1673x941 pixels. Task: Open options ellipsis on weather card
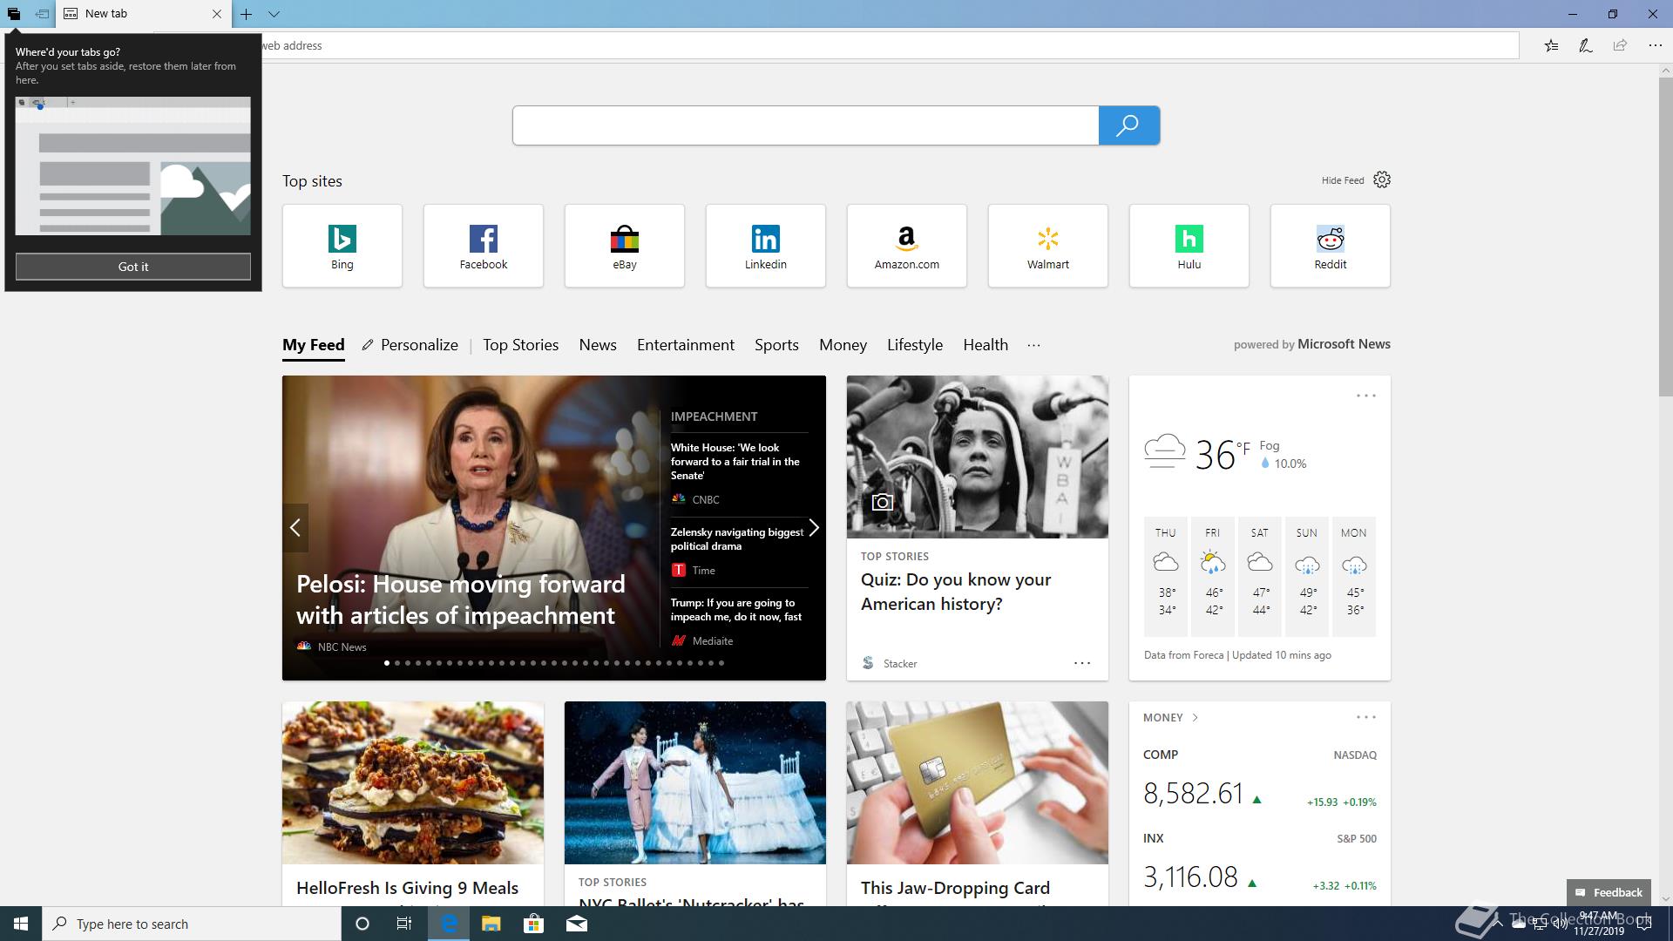pos(1366,396)
